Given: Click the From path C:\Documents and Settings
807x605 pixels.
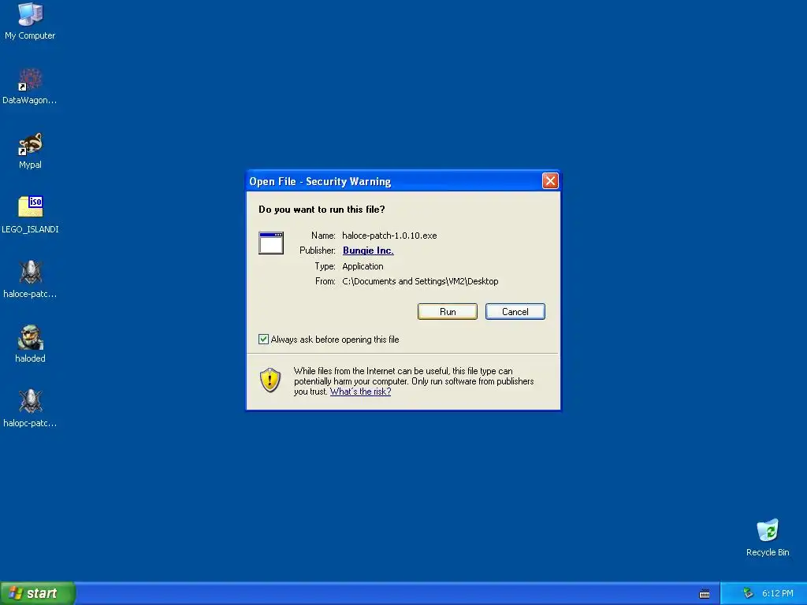Looking at the screenshot, I should pyautogui.click(x=420, y=281).
